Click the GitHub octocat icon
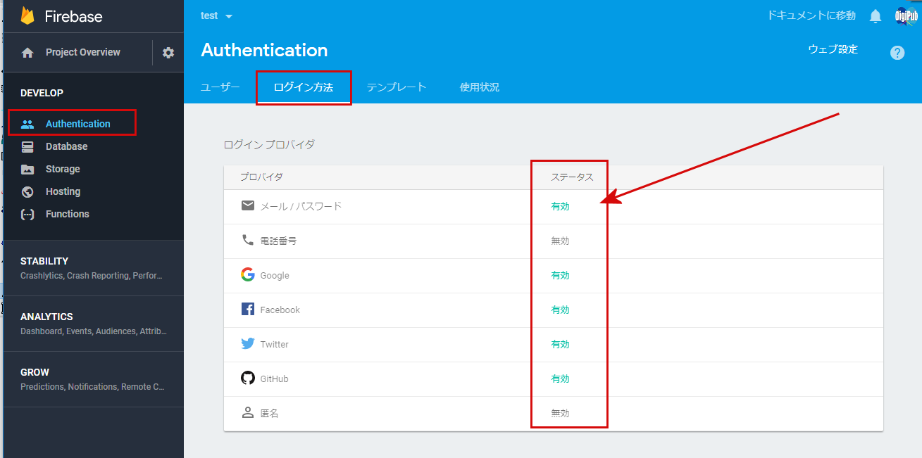This screenshot has height=458, width=922. point(247,378)
